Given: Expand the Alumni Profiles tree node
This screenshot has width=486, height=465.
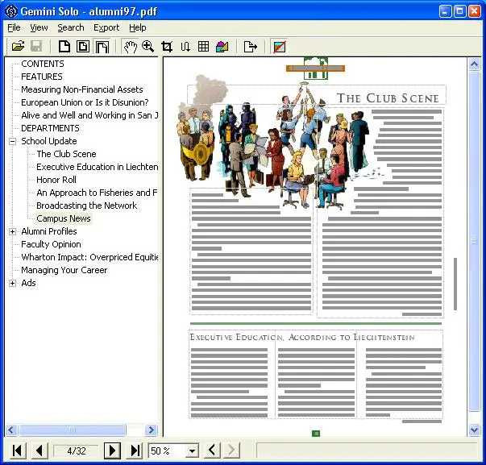Looking at the screenshot, I should pyautogui.click(x=13, y=231).
